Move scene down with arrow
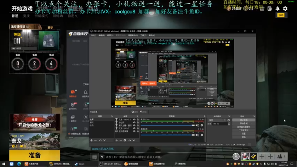Screen dimensions: 297x167 (104, 140)
